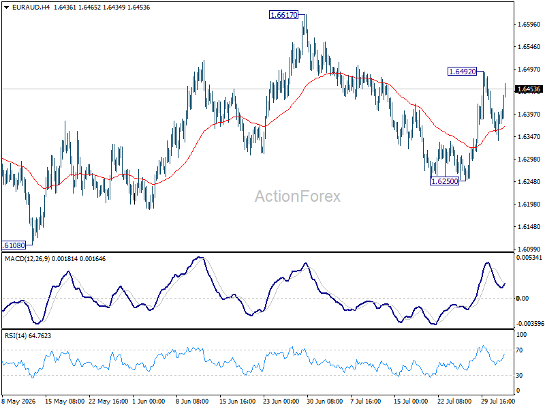Click the 1.66170 high price label

(283, 15)
